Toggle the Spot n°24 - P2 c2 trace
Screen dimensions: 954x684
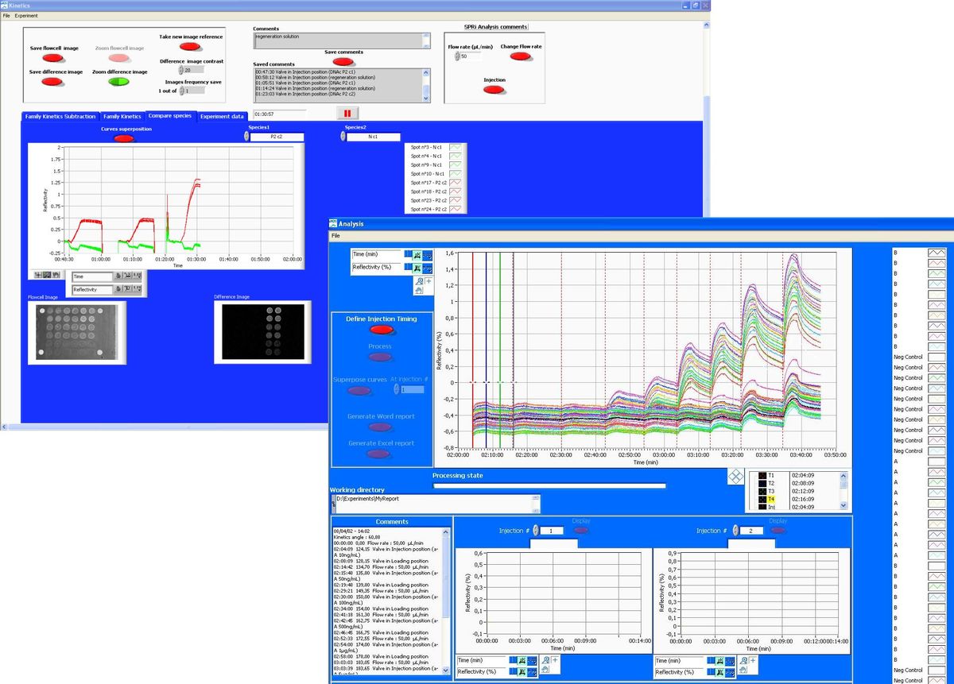tap(456, 208)
